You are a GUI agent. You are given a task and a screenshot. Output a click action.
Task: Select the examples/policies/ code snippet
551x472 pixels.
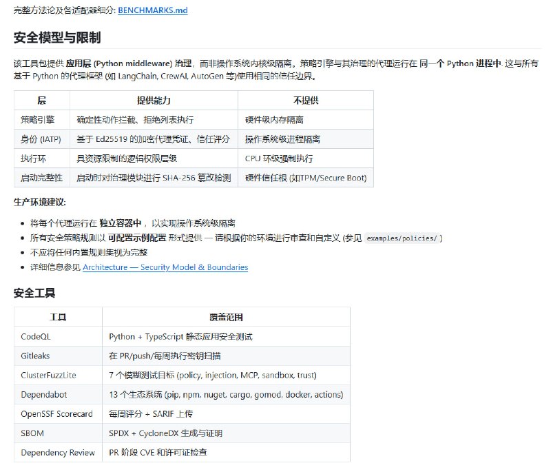point(402,238)
